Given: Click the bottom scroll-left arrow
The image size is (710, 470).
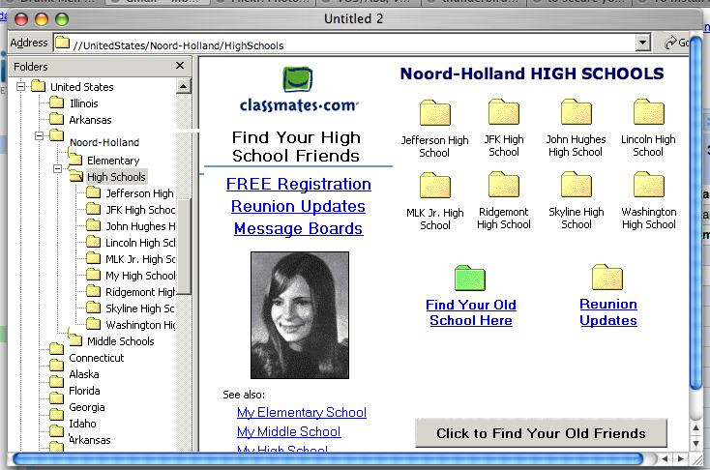Looking at the screenshot, I should [x=665, y=458].
